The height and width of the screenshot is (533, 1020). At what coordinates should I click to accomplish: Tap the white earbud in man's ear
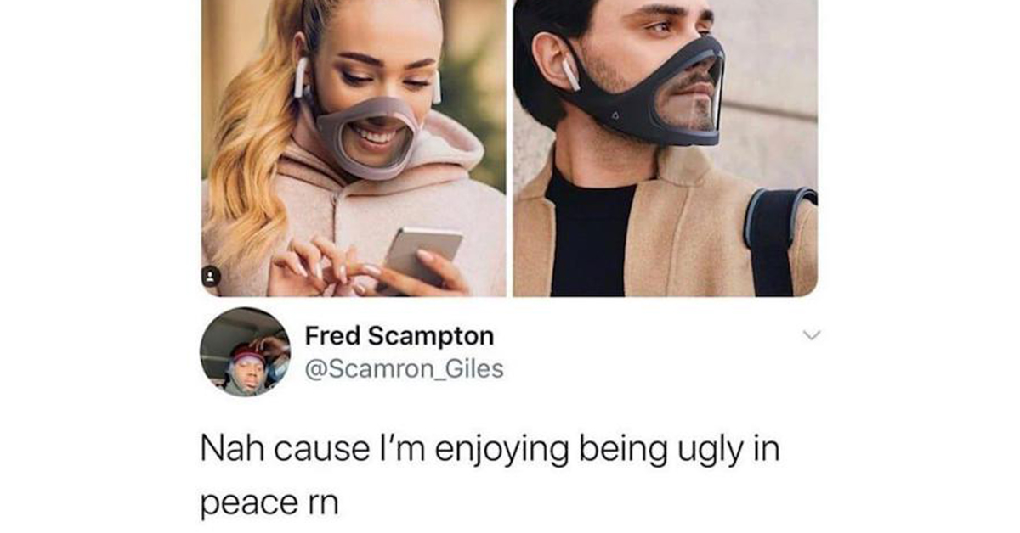click(569, 75)
